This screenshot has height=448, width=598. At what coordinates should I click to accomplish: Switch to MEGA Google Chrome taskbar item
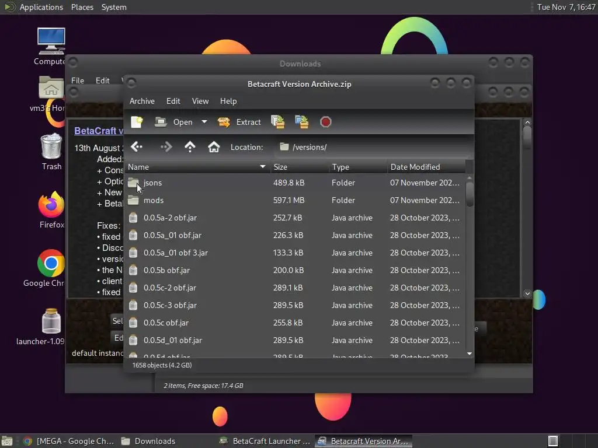tap(69, 441)
